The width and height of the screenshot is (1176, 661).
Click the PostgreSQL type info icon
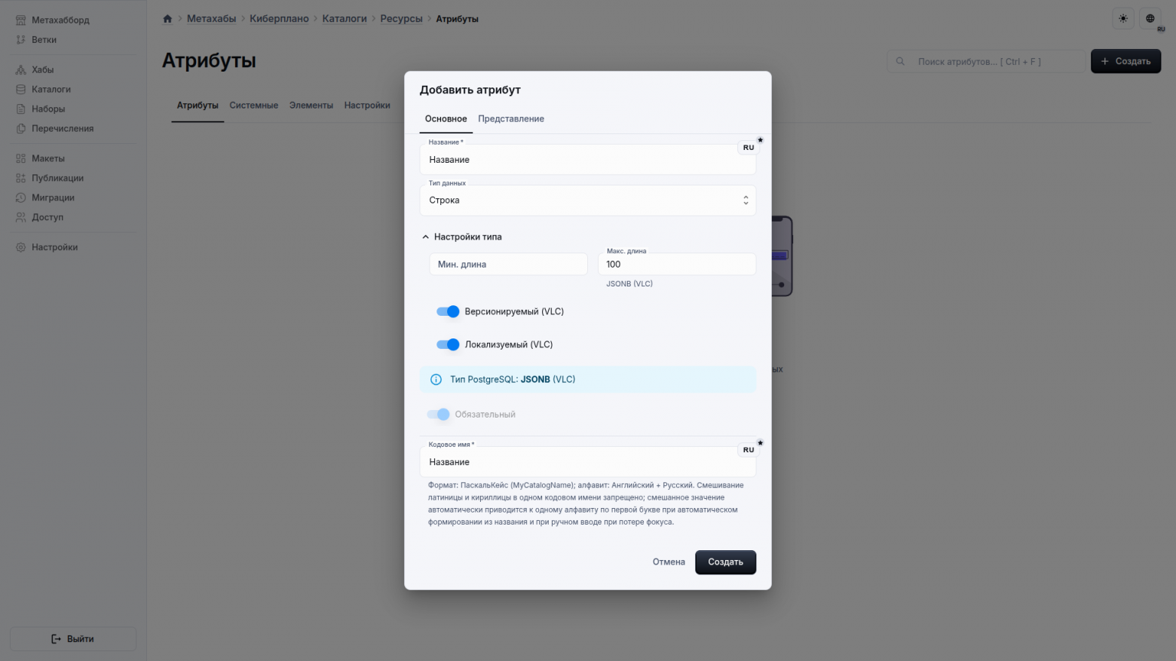(x=436, y=380)
